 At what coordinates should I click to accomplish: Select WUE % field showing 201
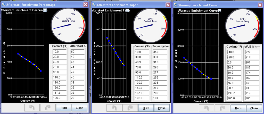[x=252, y=62]
